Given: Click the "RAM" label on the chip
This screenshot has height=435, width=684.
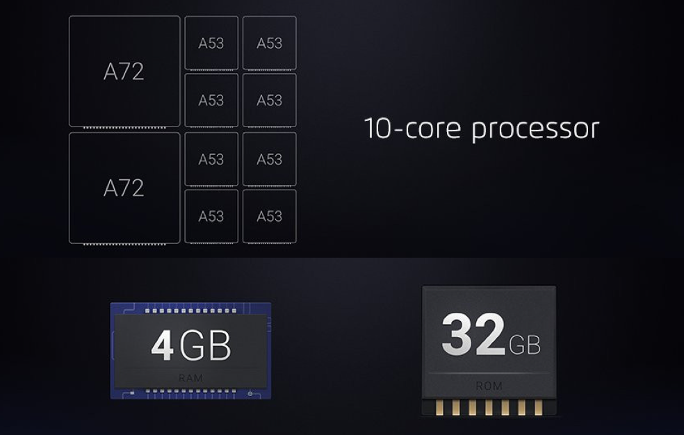Looking at the screenshot, I should [190, 377].
